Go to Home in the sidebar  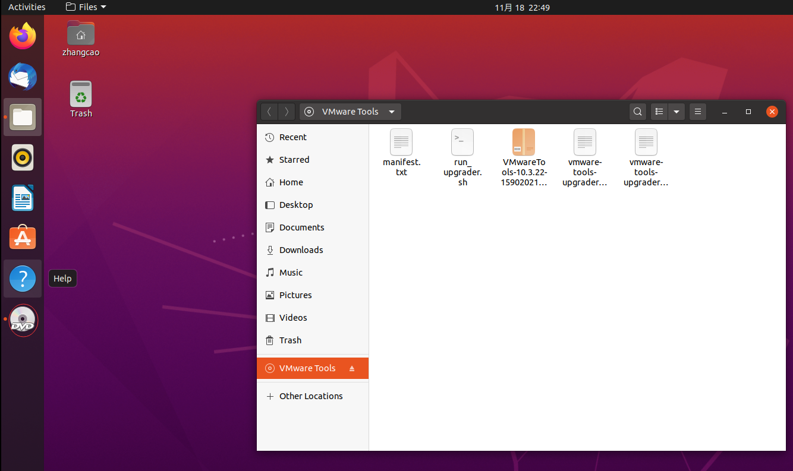pyautogui.click(x=313, y=182)
